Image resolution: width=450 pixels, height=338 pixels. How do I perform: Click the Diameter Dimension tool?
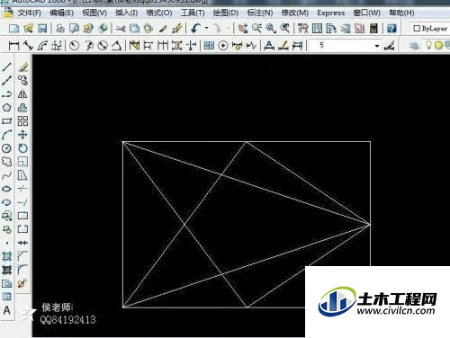click(103, 46)
